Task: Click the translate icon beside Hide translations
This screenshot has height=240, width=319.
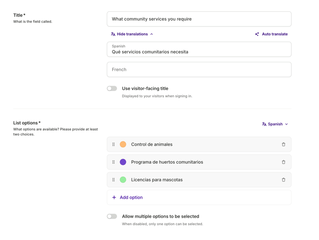Action: (113, 34)
